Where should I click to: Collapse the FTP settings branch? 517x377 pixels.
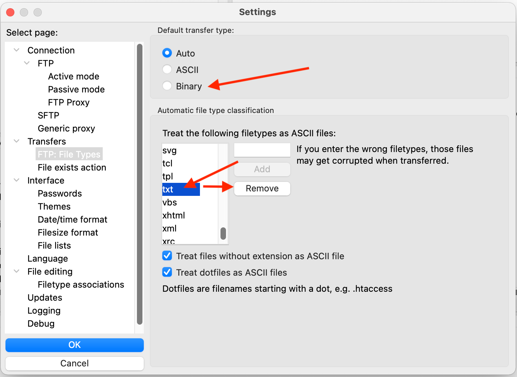click(27, 63)
